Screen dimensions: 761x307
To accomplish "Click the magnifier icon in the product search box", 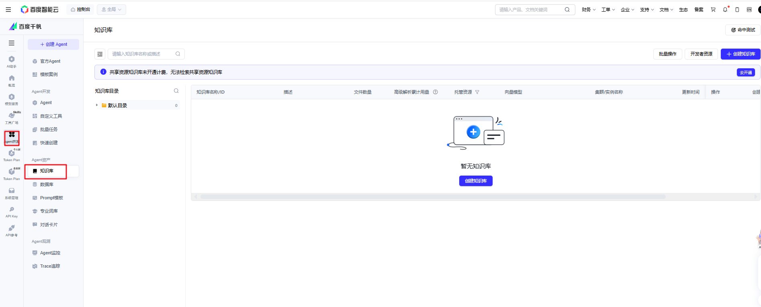I will pos(567,10).
